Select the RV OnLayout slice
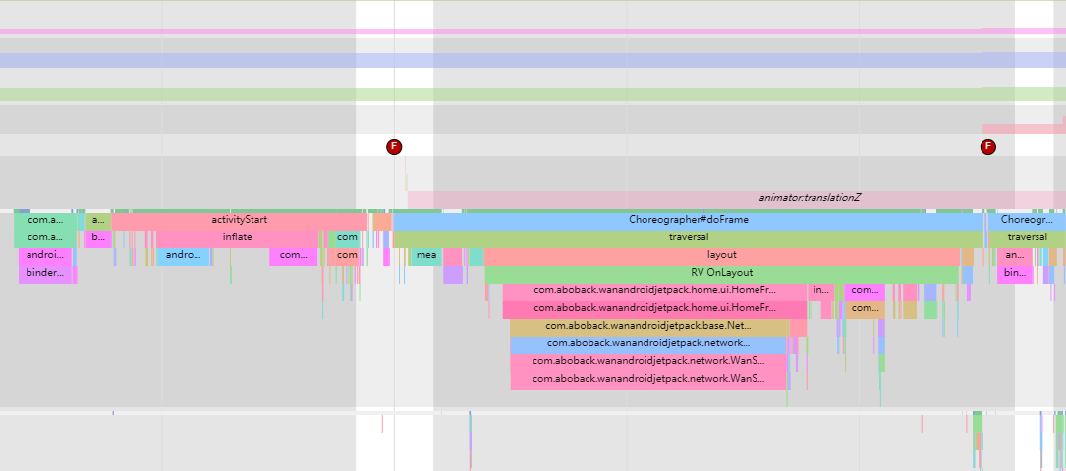The width and height of the screenshot is (1066, 471). coord(721,274)
